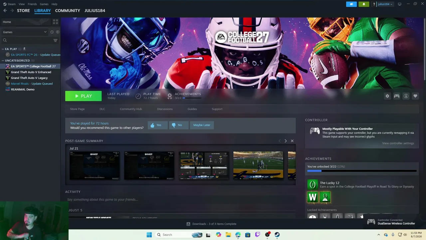Screen dimensions: 426x240
Task: Open the julius184 account dropdown
Action: pyautogui.click(x=385, y=4)
